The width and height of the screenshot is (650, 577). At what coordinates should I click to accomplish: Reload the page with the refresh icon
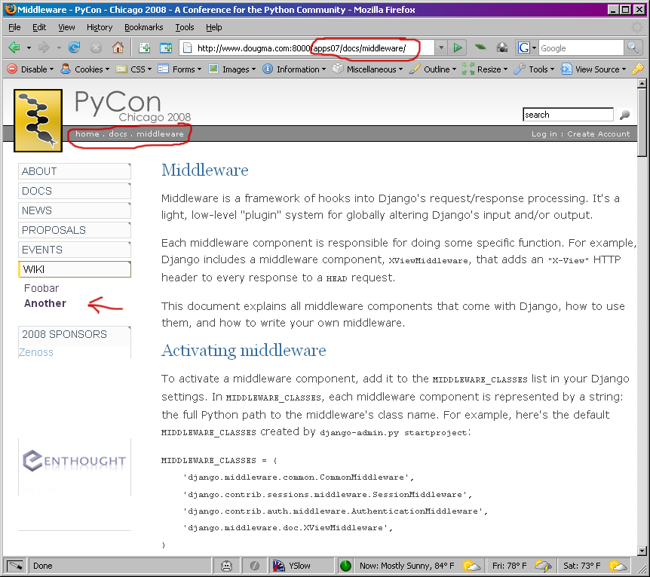(75, 48)
